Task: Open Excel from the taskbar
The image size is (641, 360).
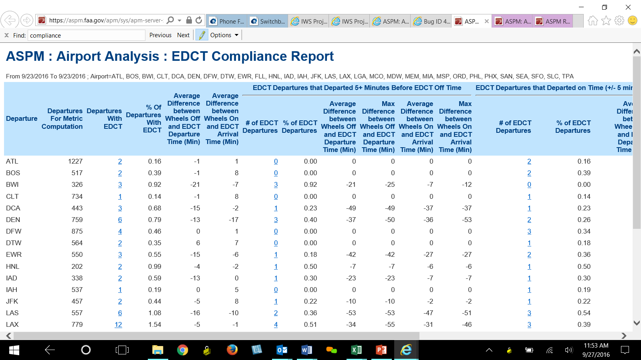Action: click(356, 350)
